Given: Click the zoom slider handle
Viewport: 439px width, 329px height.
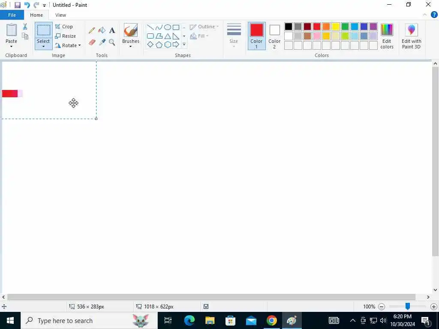Looking at the screenshot, I should pos(408,306).
